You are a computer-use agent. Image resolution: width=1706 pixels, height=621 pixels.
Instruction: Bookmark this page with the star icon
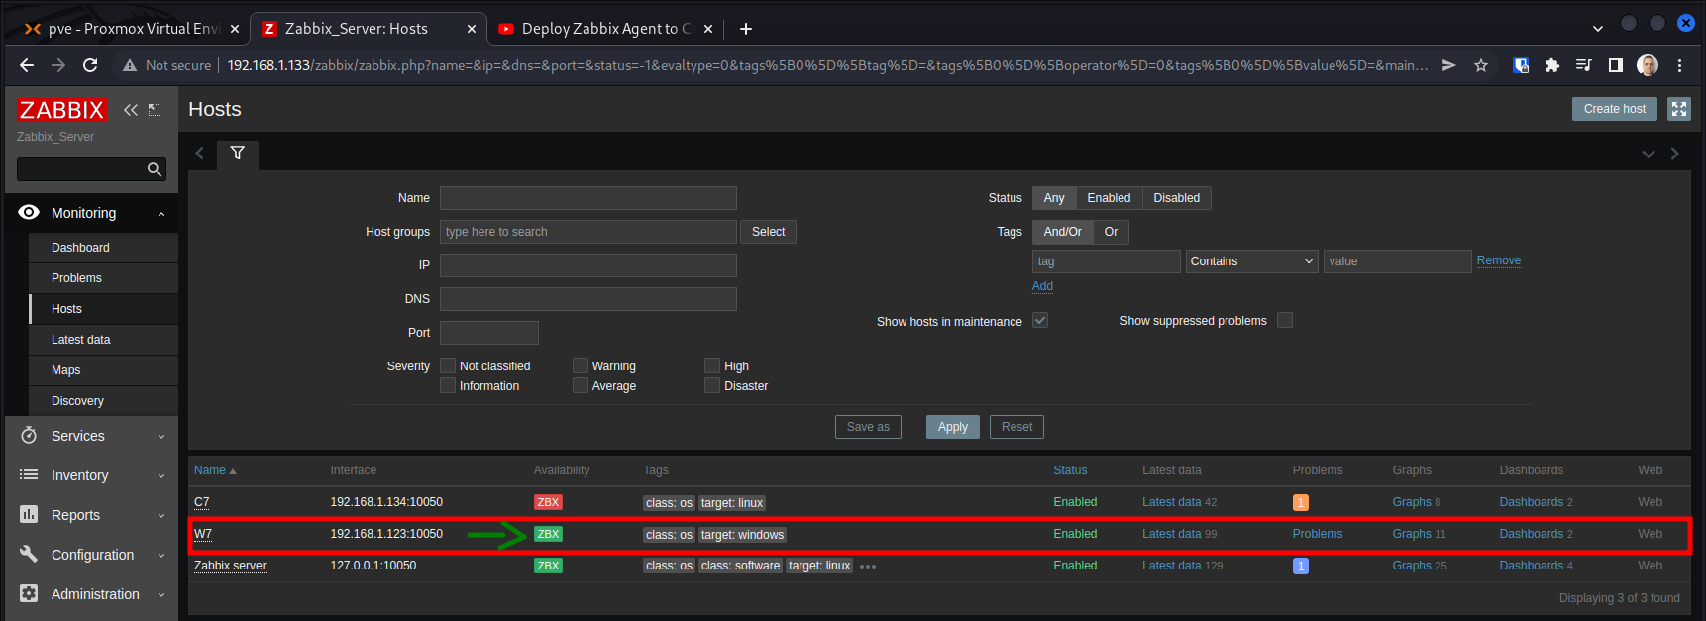[x=1481, y=65]
